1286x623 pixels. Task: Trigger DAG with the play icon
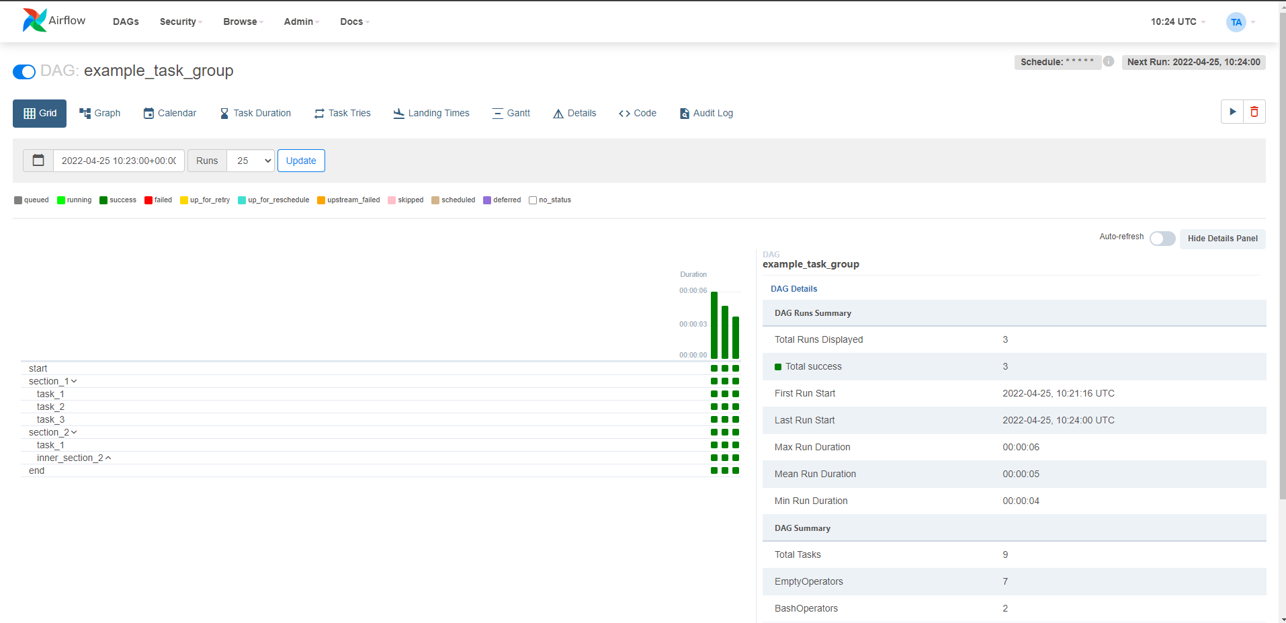[1232, 112]
